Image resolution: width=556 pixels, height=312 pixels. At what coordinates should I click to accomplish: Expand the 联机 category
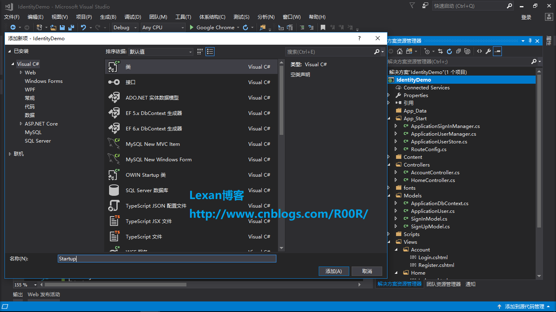tap(10, 154)
